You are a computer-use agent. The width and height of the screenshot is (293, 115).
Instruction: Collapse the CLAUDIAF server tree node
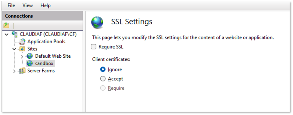(7, 34)
